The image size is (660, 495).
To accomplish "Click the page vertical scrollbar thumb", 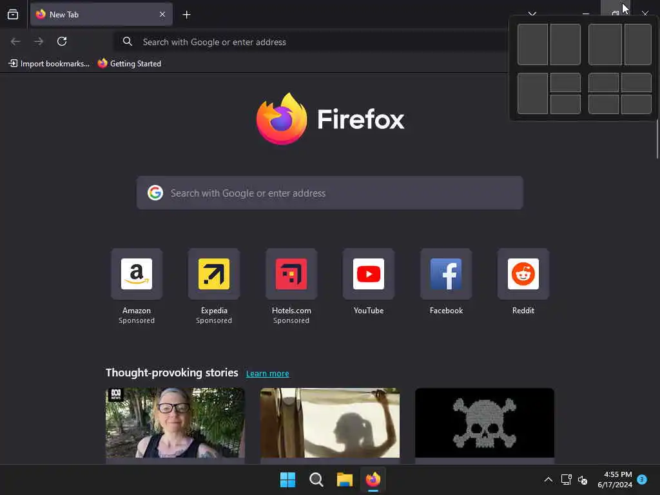I will (657, 139).
